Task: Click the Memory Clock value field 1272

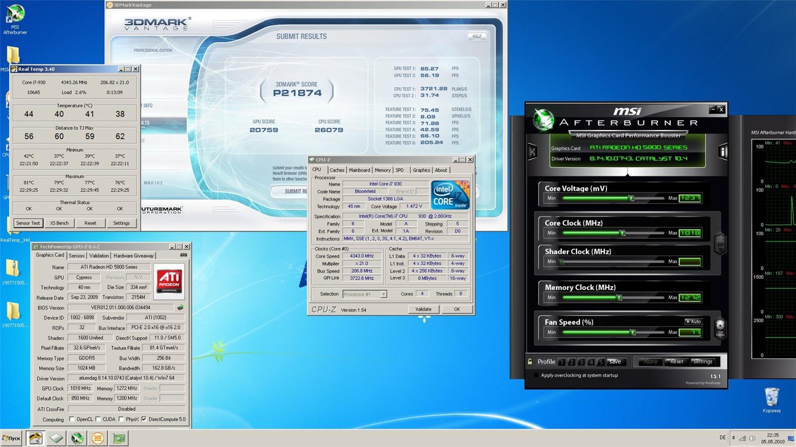Action: [x=690, y=298]
